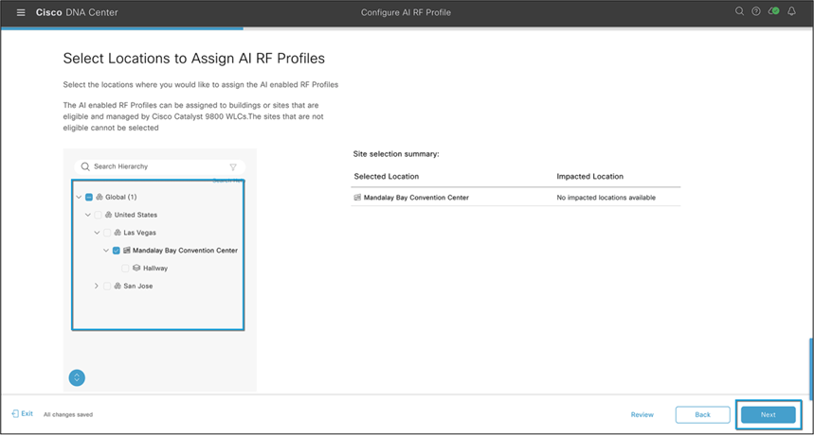Select the Hallway tree label
The width and height of the screenshot is (814, 435).
[x=155, y=269]
